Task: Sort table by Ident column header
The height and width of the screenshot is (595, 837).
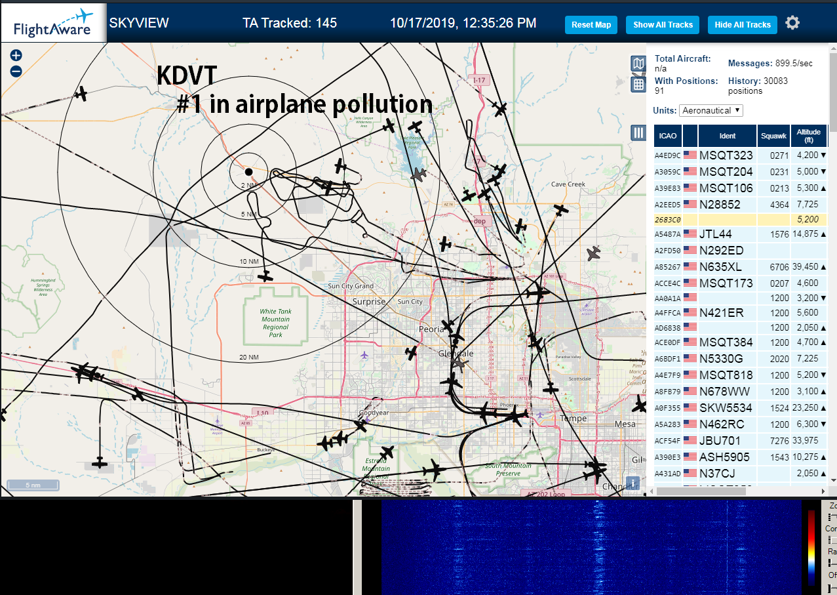Action: (x=728, y=136)
